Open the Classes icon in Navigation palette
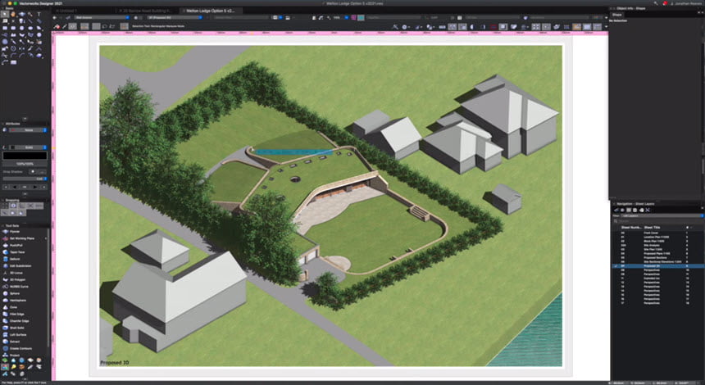Viewport: 705px width, 385px height. [616, 210]
